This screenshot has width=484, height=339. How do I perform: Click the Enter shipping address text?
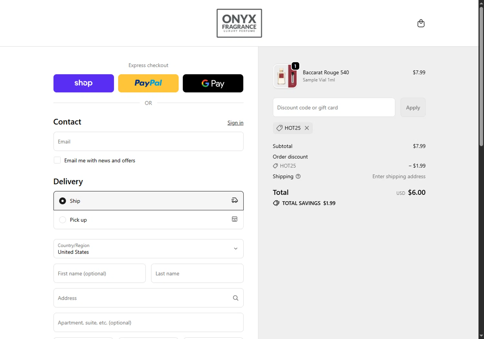coord(399,176)
